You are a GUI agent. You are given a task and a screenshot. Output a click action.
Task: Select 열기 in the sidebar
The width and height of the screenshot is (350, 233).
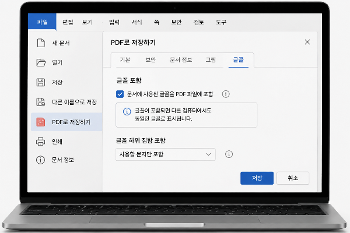[57, 63]
